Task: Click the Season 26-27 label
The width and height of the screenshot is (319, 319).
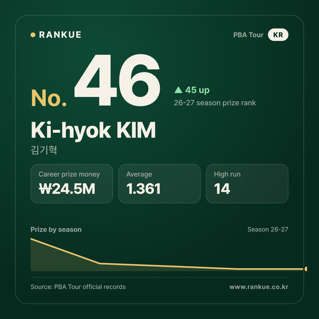Action: tap(268, 229)
